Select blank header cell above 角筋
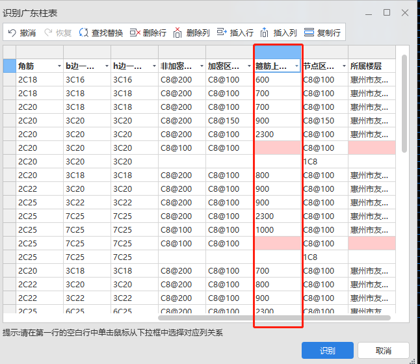Image resolution: width=420 pixels, height=364 pixels. point(40,52)
